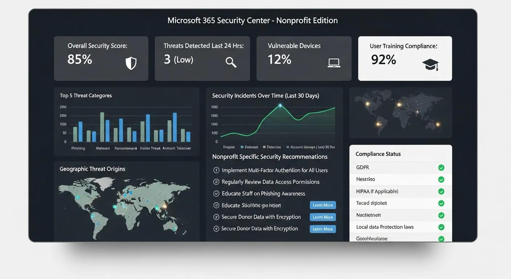Click the peak point on the incidents line chart
Viewport: 511px width, 279px height.
279,106
